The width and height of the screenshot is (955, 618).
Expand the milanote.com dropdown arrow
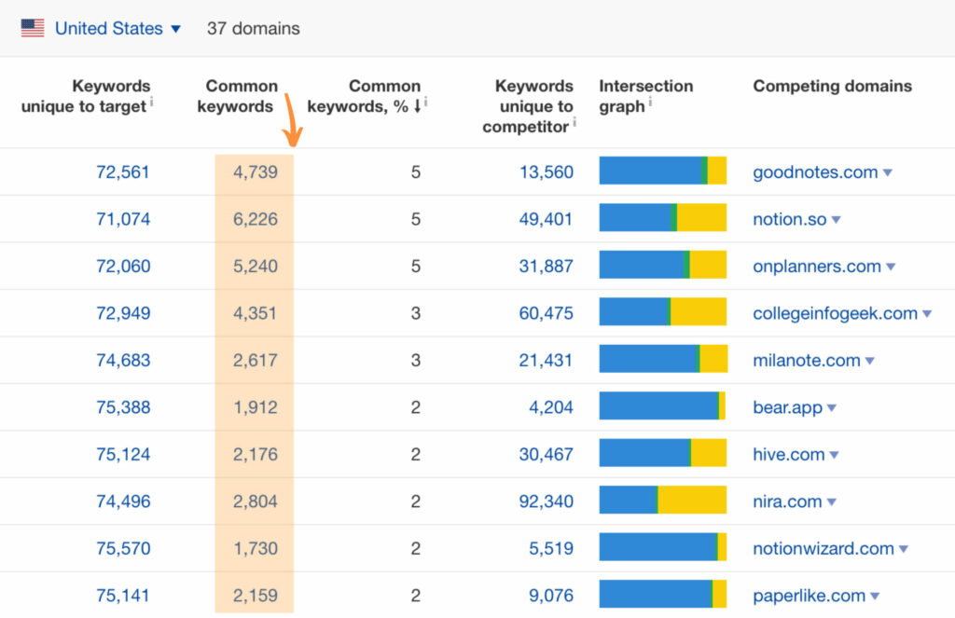pos(870,361)
